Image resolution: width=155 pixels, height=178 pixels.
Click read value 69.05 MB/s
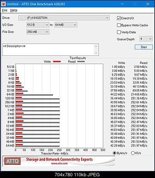click(140, 90)
